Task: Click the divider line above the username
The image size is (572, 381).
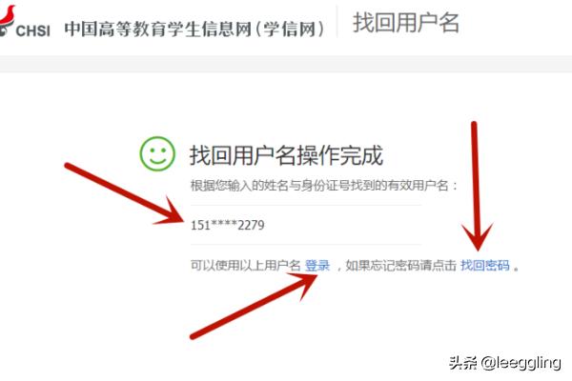Action: click(306, 205)
